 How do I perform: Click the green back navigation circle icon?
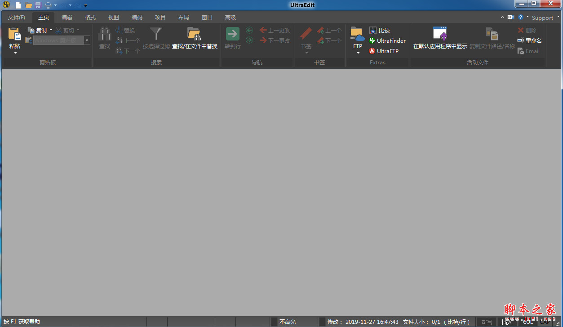(x=249, y=30)
